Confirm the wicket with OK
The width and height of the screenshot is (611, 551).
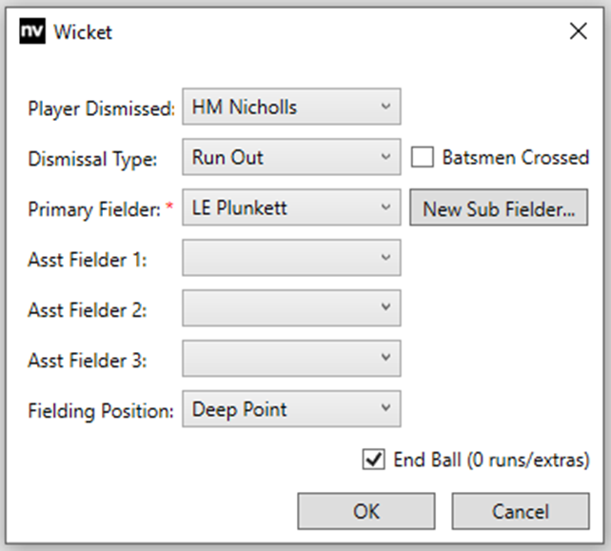(366, 511)
